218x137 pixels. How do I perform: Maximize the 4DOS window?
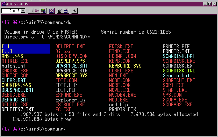(x=209, y=4)
